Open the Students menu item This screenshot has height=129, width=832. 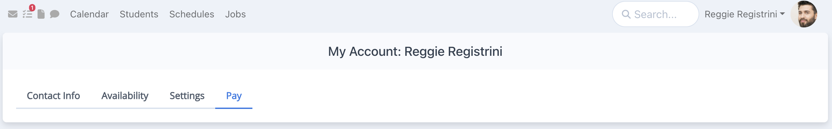point(139,14)
